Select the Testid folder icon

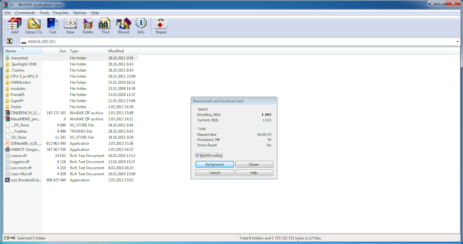(x=7, y=107)
